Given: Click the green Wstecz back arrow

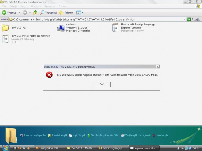Looking at the screenshot, I should tap(4, 12).
